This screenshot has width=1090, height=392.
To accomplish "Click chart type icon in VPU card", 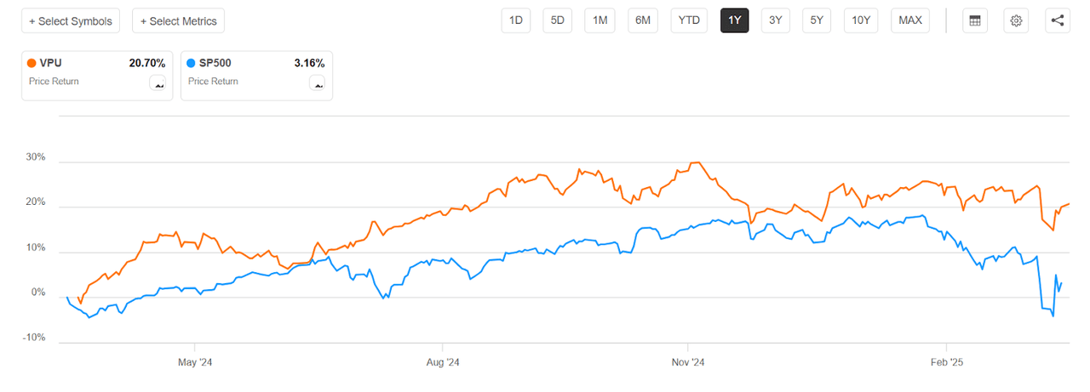I will click(x=157, y=82).
